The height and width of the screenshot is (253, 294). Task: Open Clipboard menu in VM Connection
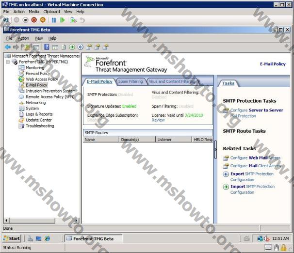click(51, 12)
